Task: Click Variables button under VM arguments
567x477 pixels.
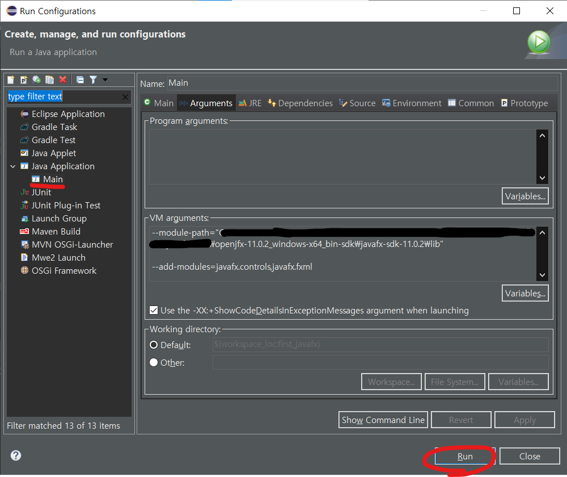Action: [525, 293]
